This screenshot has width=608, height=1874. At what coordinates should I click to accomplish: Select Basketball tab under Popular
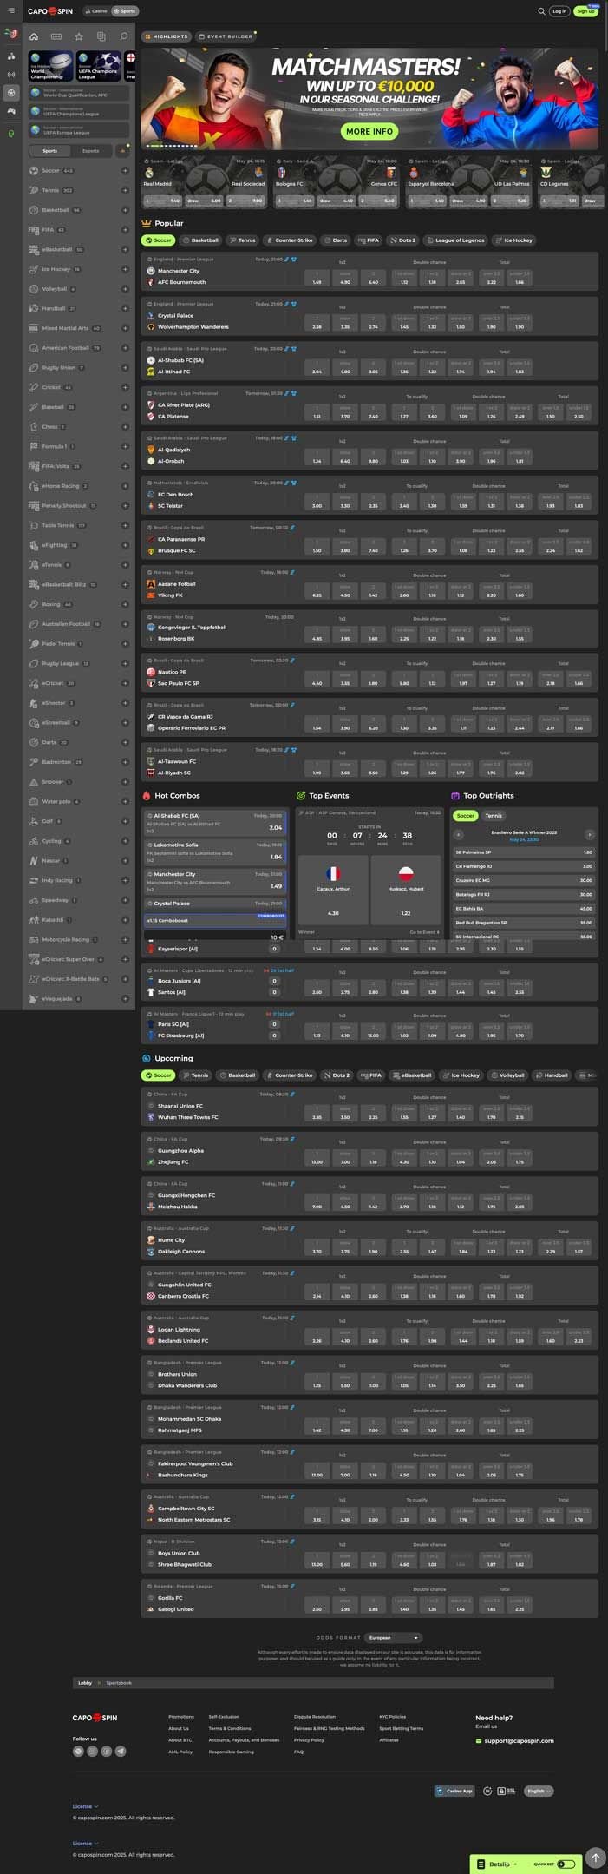200,240
